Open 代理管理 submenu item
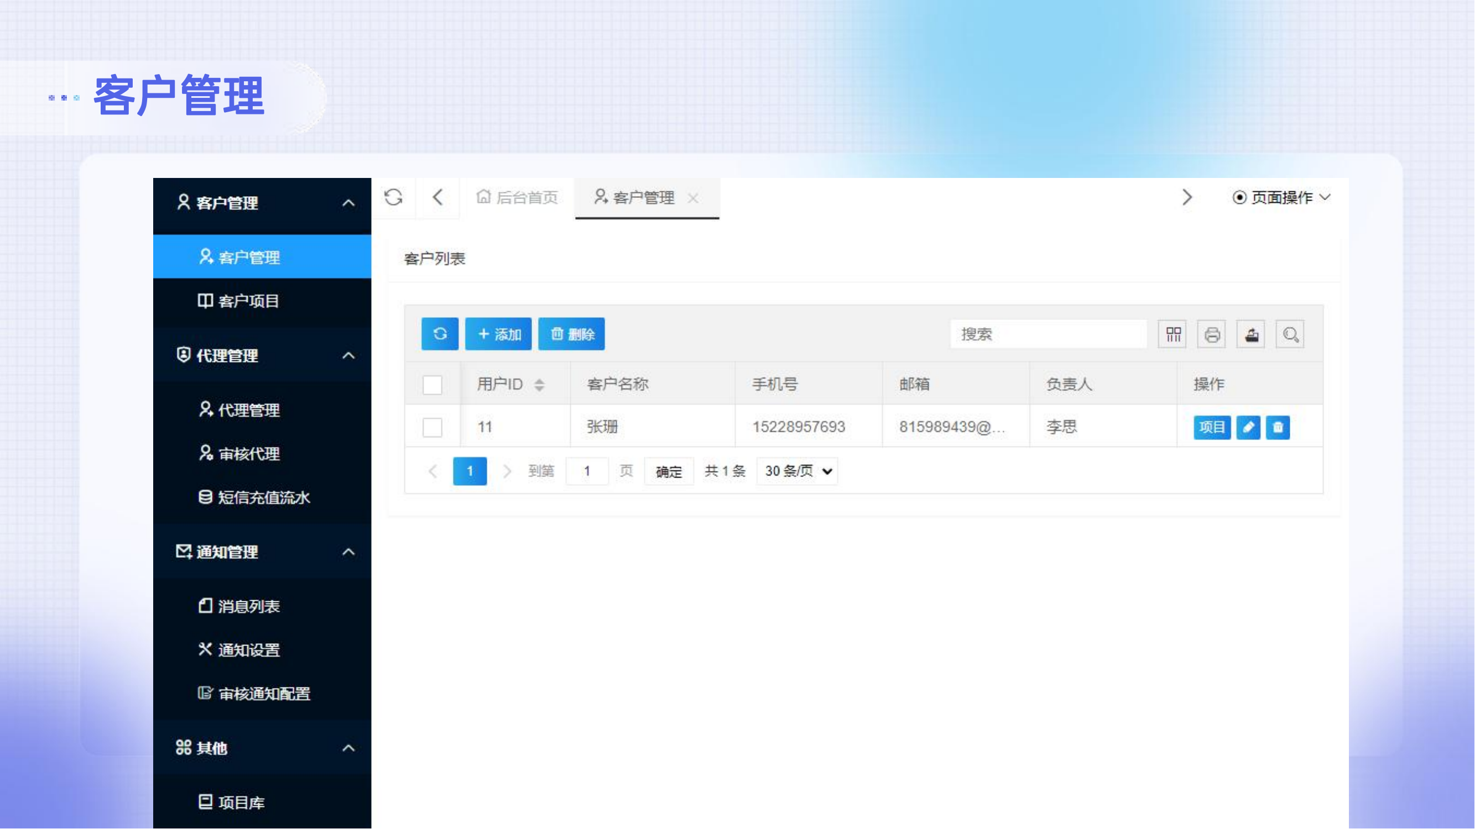1475x829 pixels. pos(262,410)
